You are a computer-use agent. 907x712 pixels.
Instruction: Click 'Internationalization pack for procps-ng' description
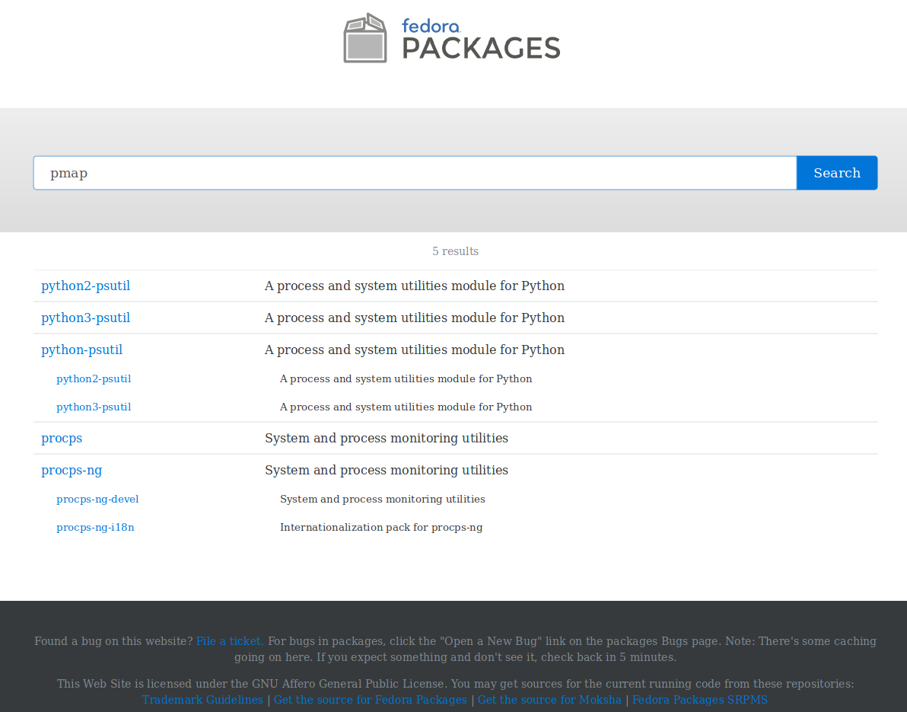[x=381, y=528]
